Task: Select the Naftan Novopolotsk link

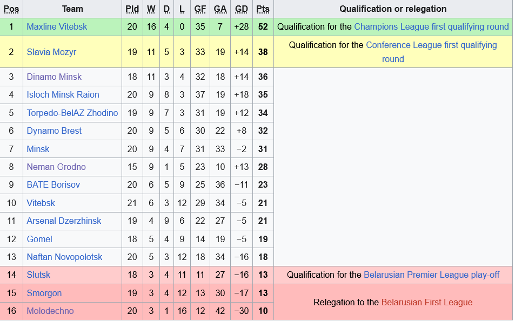Action: tap(64, 257)
